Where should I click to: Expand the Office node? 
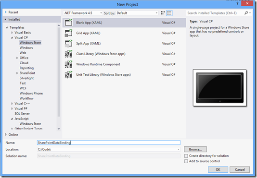click(17, 58)
